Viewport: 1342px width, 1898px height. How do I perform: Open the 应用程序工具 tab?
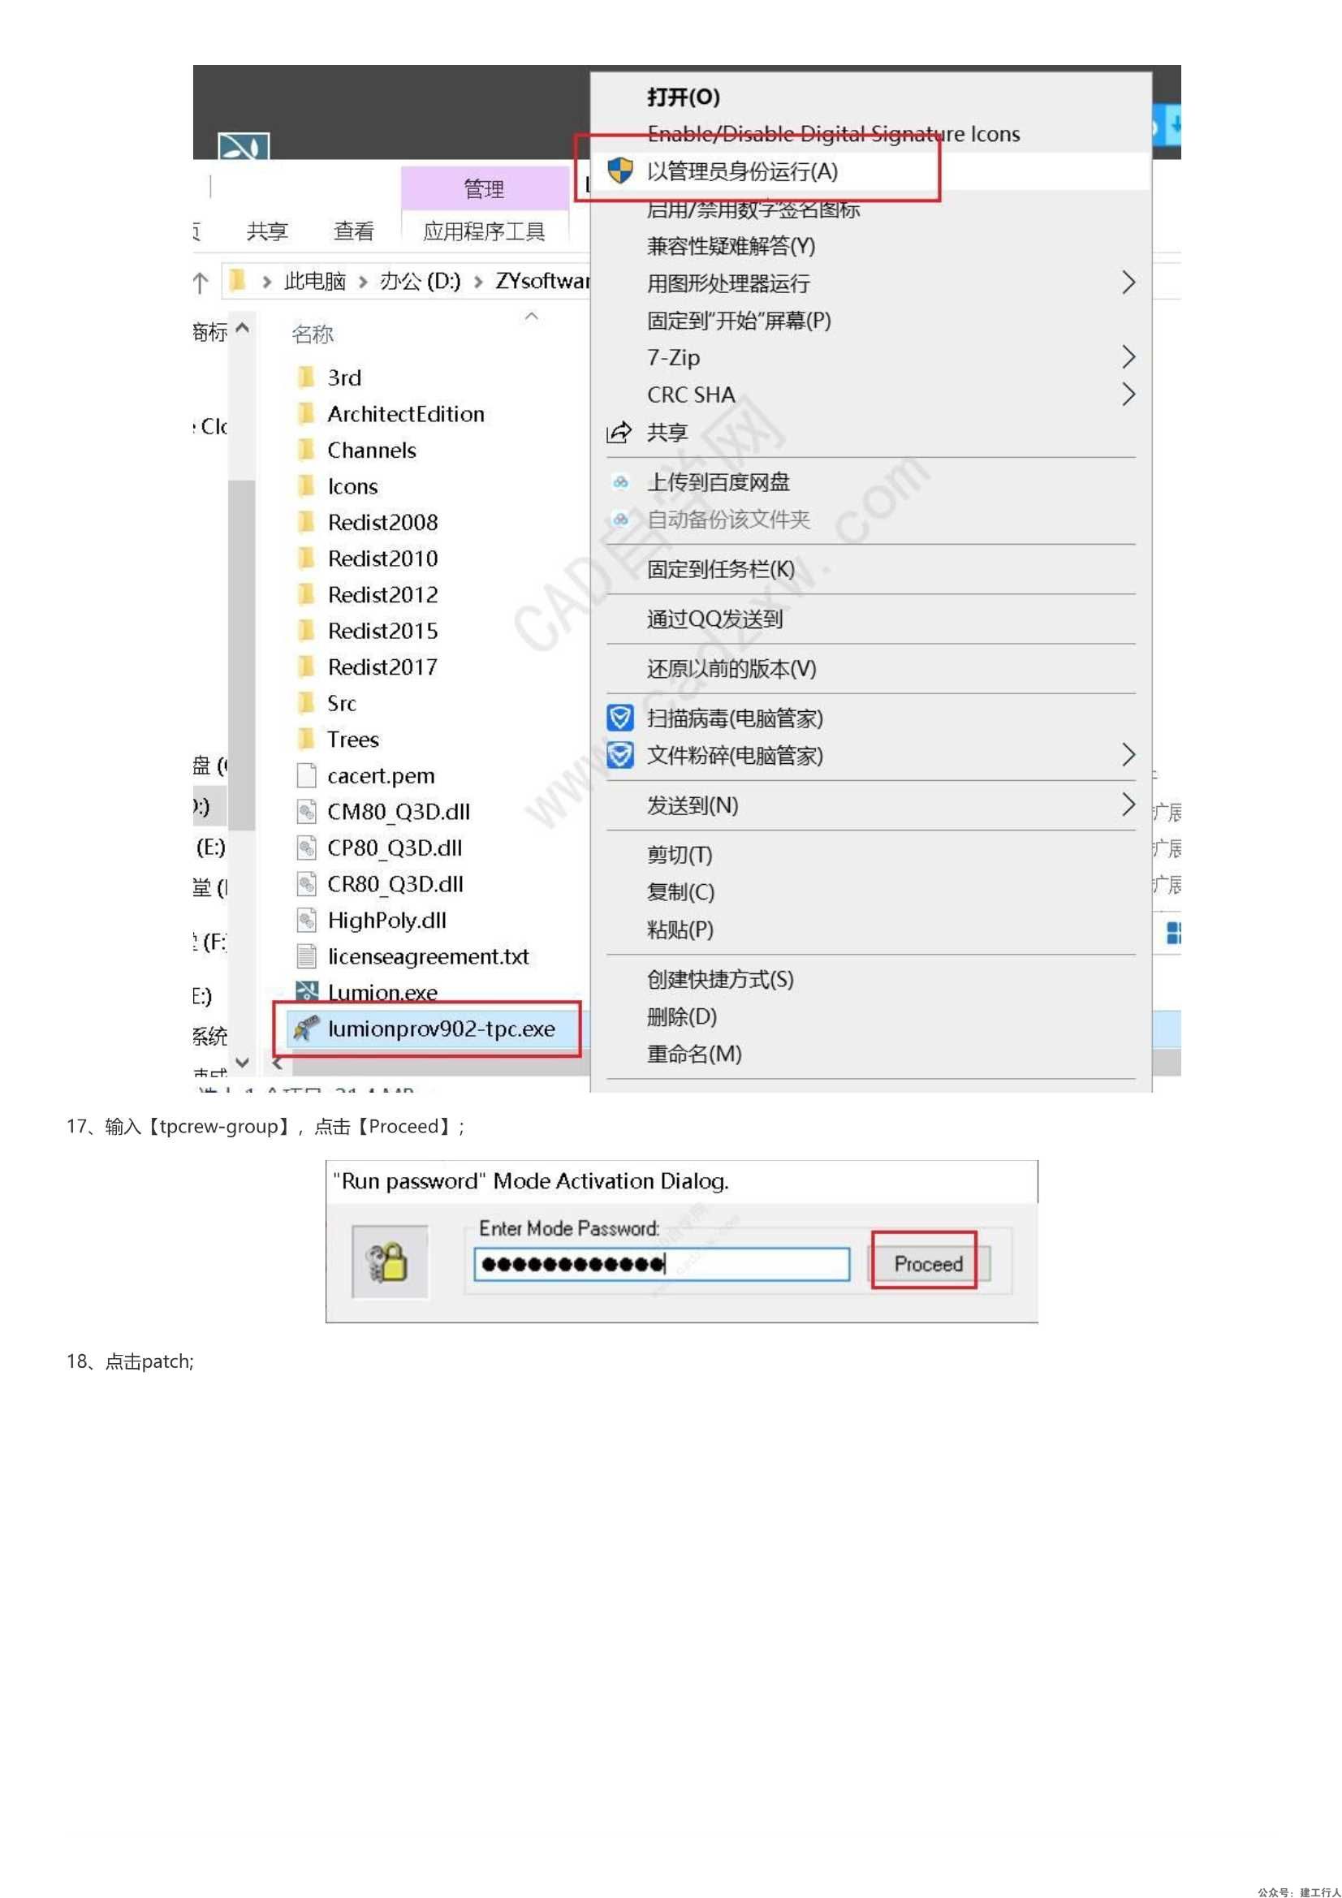coord(484,231)
